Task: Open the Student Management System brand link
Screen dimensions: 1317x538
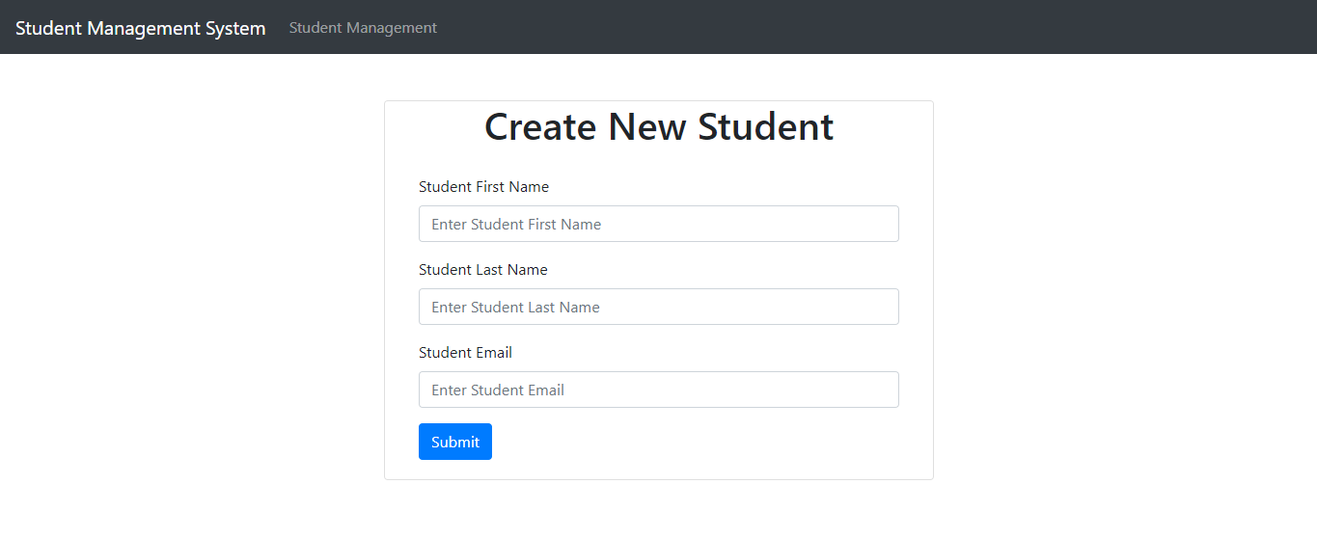Action: pyautogui.click(x=141, y=28)
